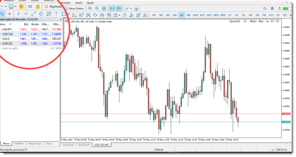Viewport: 296px width, 157px height.
Task: Switch timeframe to M15
Action: pyautogui.click(x=209, y=15)
